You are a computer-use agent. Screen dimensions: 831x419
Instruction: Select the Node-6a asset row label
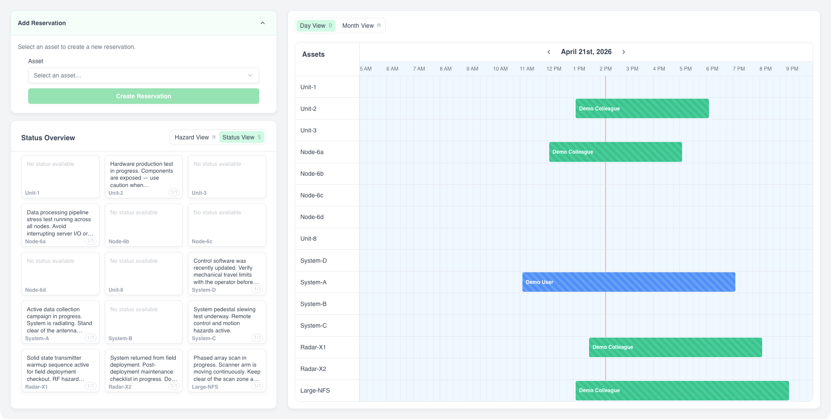click(312, 152)
